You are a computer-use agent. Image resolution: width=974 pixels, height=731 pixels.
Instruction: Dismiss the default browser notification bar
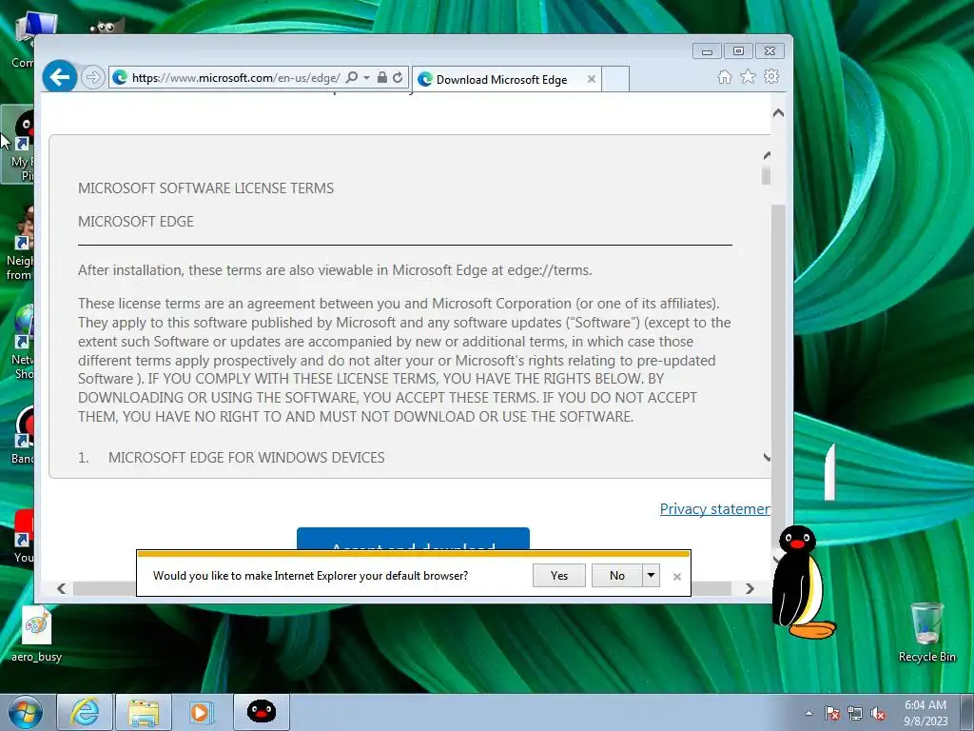677,577
